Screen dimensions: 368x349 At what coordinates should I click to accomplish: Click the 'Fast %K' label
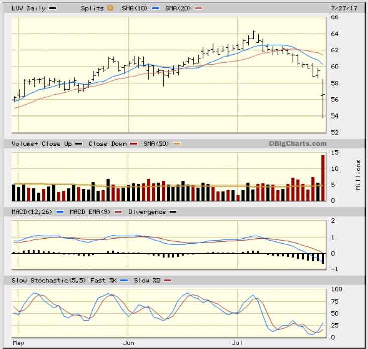103,281
